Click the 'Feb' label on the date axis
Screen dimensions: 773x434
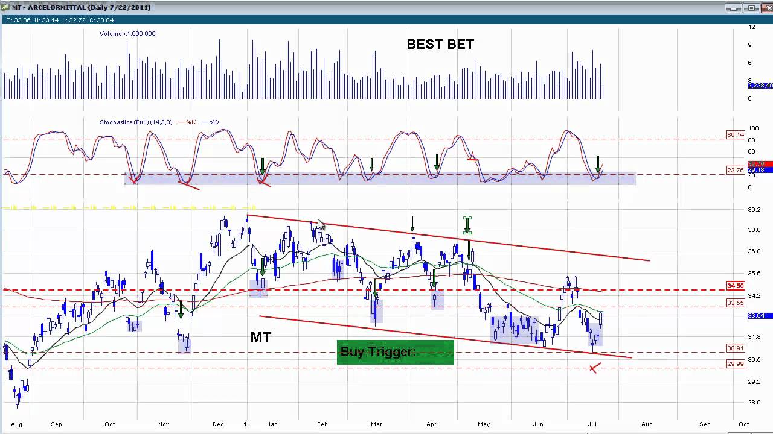tap(322, 424)
